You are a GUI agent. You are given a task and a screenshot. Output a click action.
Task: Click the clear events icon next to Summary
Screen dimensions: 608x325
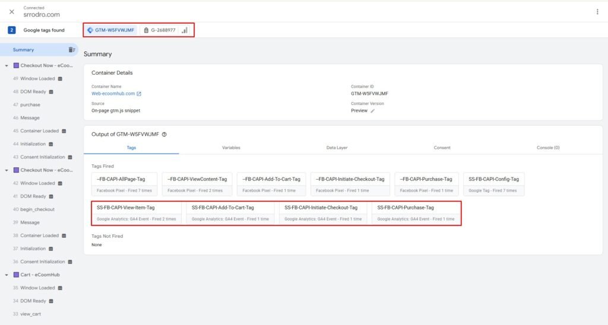72,50
